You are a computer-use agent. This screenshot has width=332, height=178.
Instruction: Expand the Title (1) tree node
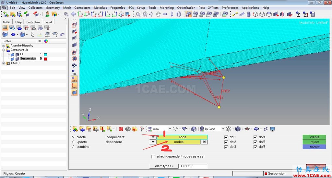[4, 63]
